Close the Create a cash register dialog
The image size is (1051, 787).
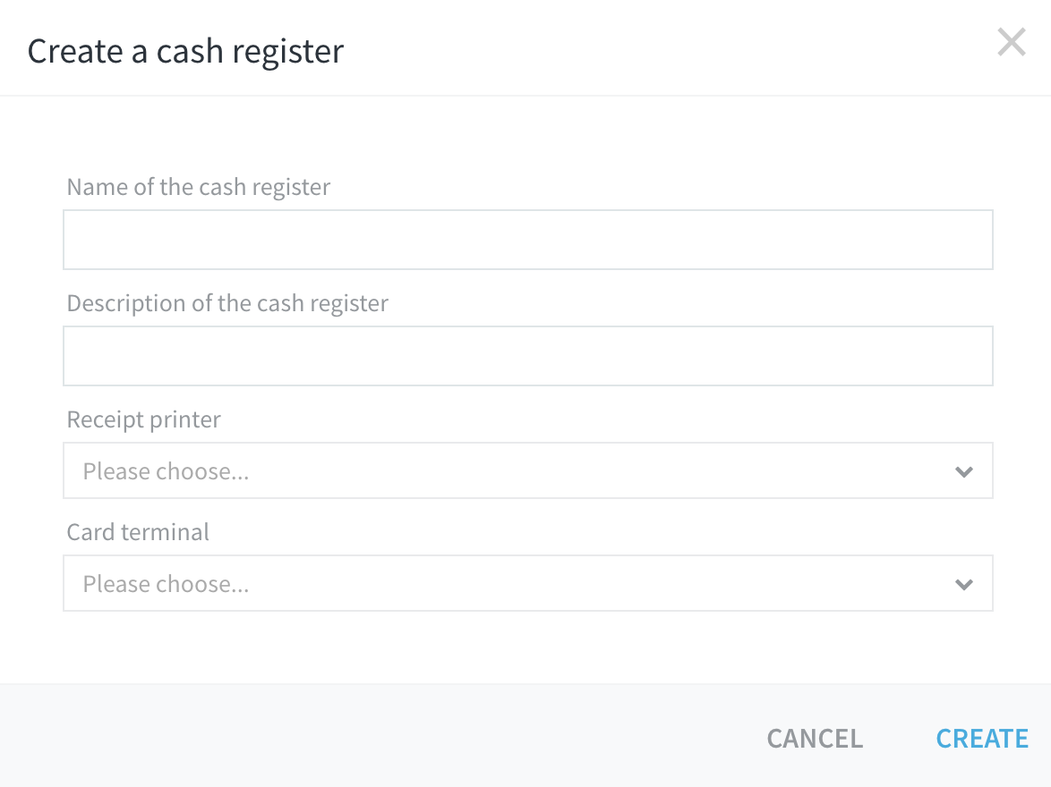(1011, 42)
